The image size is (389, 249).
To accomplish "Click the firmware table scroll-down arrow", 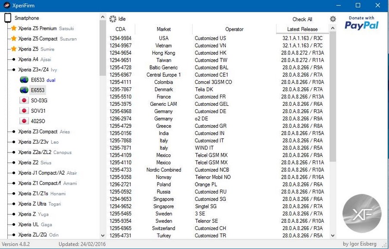I will [x=333, y=235].
